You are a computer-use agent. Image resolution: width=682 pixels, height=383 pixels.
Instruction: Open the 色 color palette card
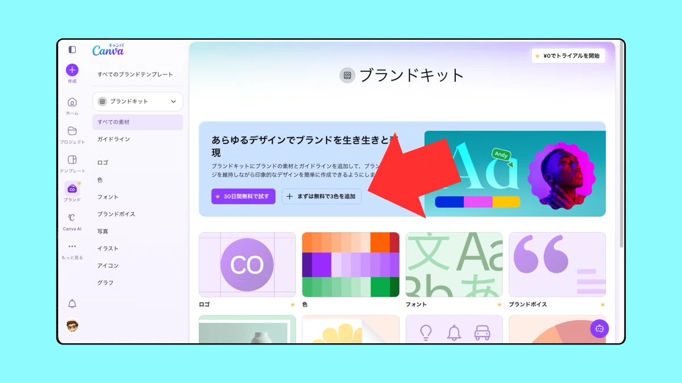pyautogui.click(x=351, y=264)
